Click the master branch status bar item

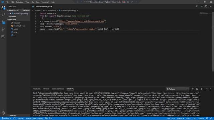pyautogui.click(x=7, y=118)
